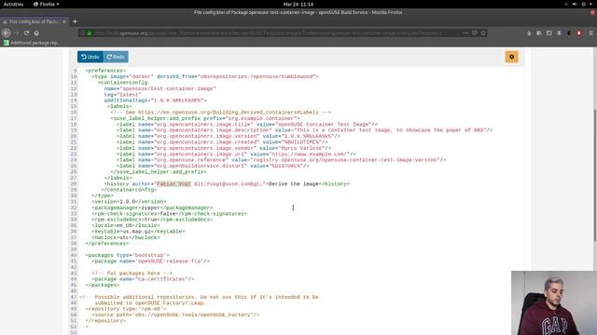The width and height of the screenshot is (597, 335).
Task: Go forward with the browser Forward arrow
Action: [17, 33]
